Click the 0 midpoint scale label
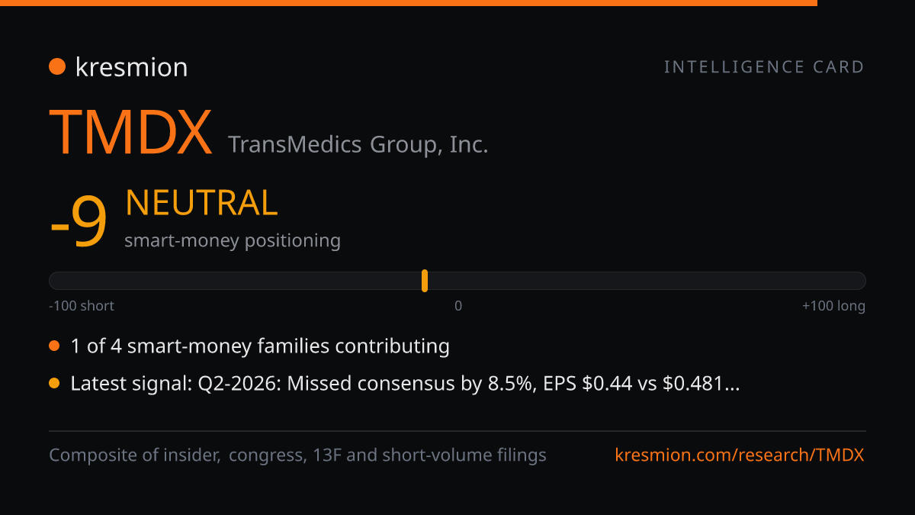This screenshot has width=915, height=515. pyautogui.click(x=458, y=306)
